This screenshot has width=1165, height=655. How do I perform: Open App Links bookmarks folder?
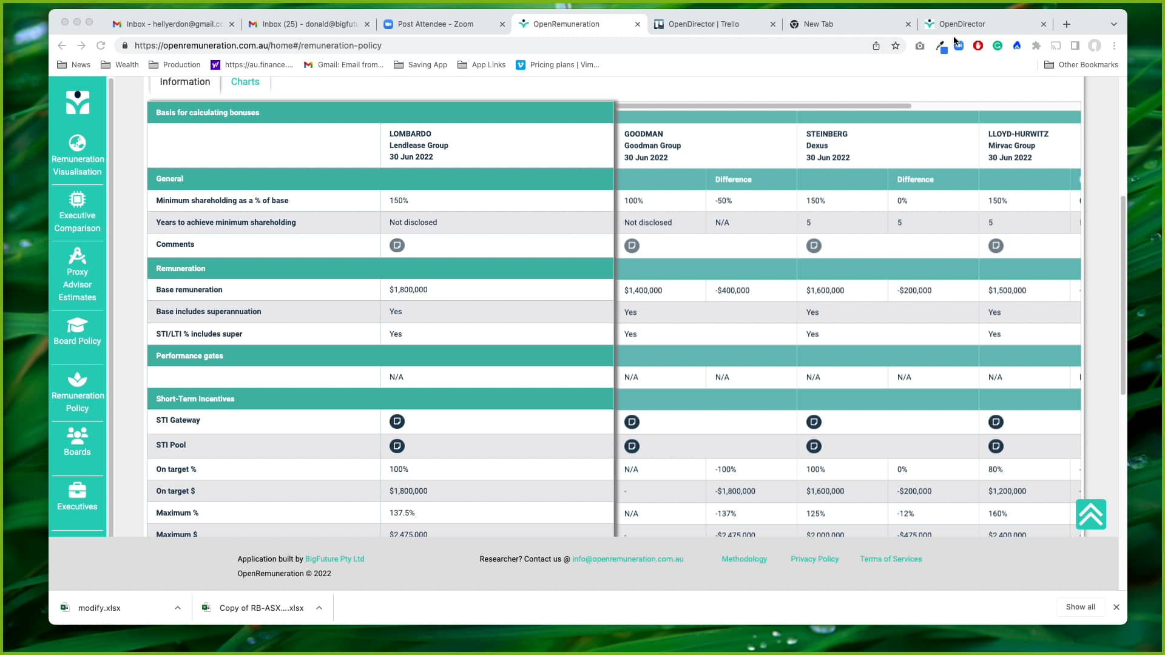pyautogui.click(x=482, y=65)
